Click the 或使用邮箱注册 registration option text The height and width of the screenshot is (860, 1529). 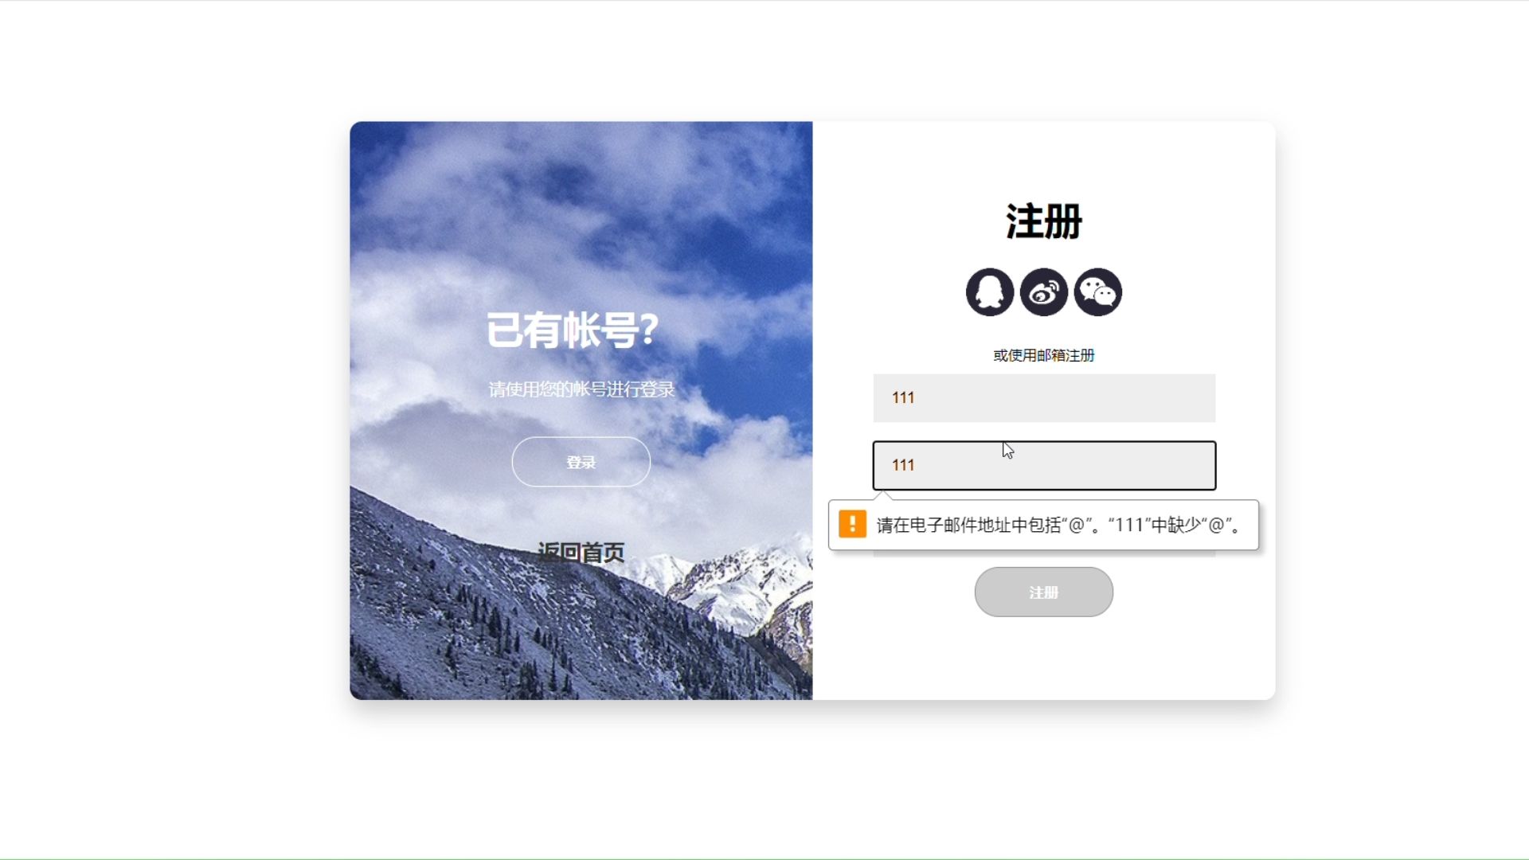pyautogui.click(x=1044, y=355)
